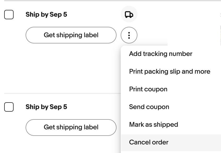Select Cancel order from the menu
This screenshot has height=153, width=221.
point(149,142)
